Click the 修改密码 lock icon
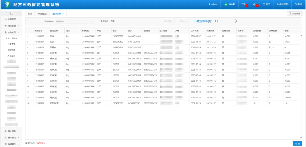This screenshot has width=306, height=147. (278, 5)
